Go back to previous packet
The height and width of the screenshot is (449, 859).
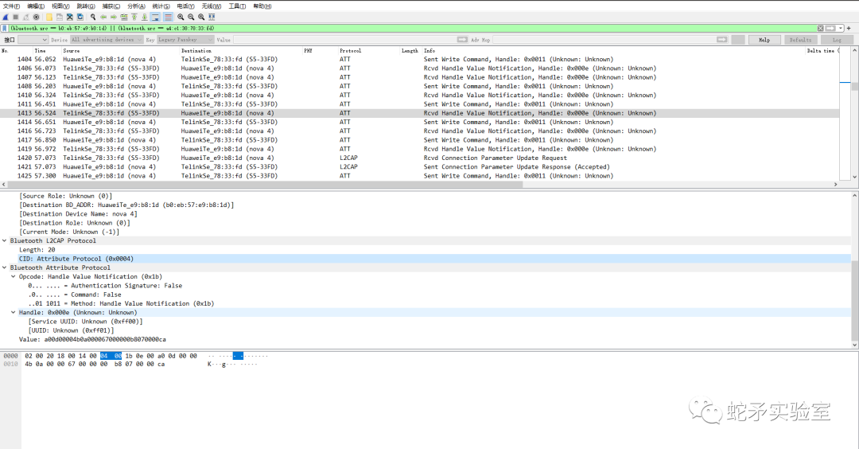[x=103, y=17]
